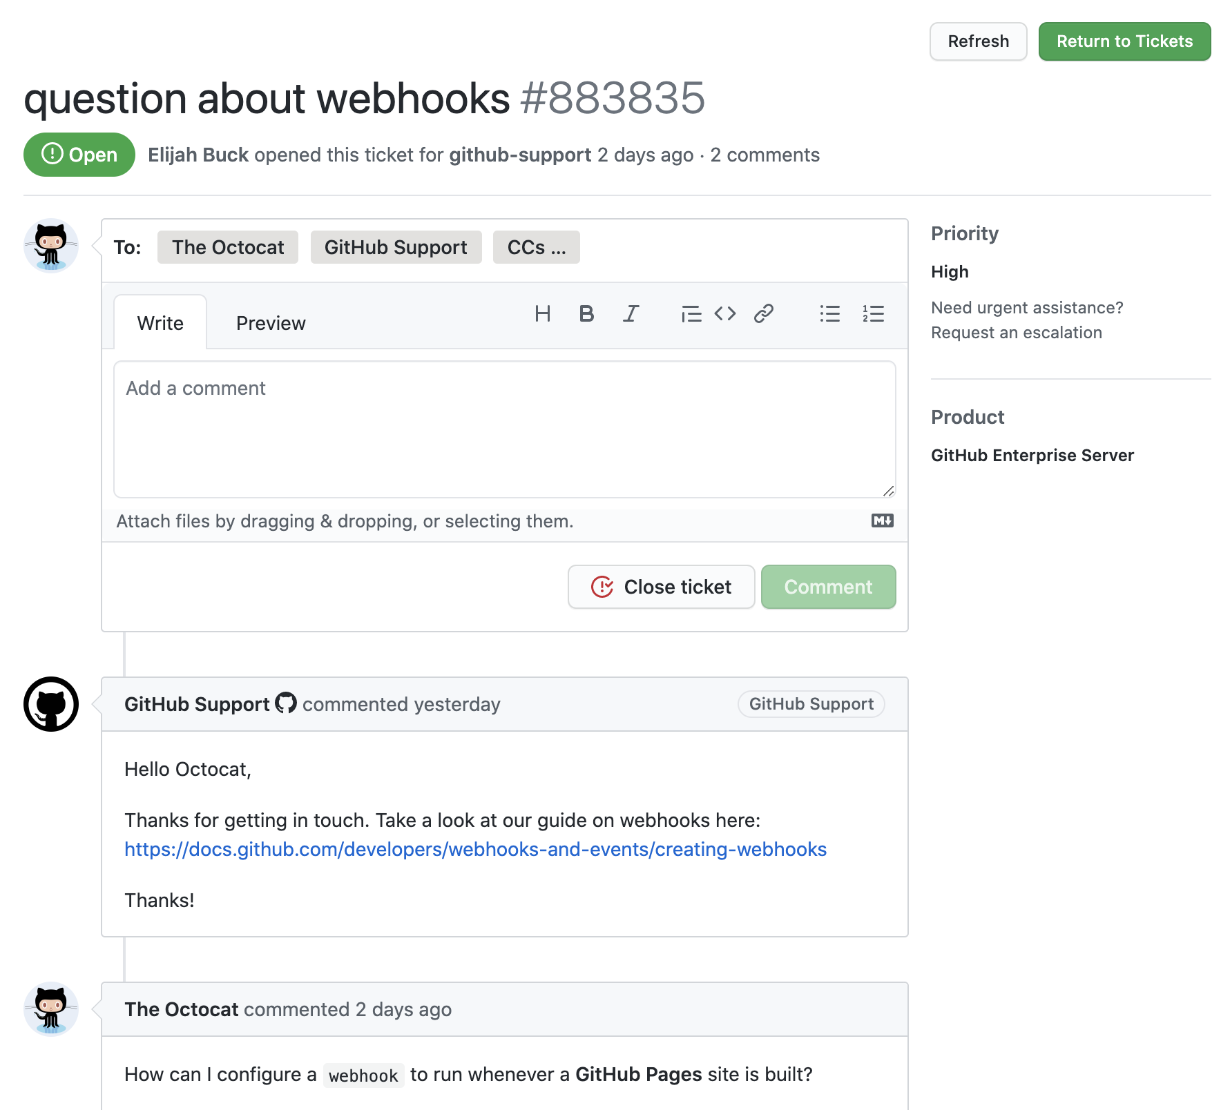The height and width of the screenshot is (1110, 1221).
Task: Expand the CCs ... recipients
Action: 537,247
